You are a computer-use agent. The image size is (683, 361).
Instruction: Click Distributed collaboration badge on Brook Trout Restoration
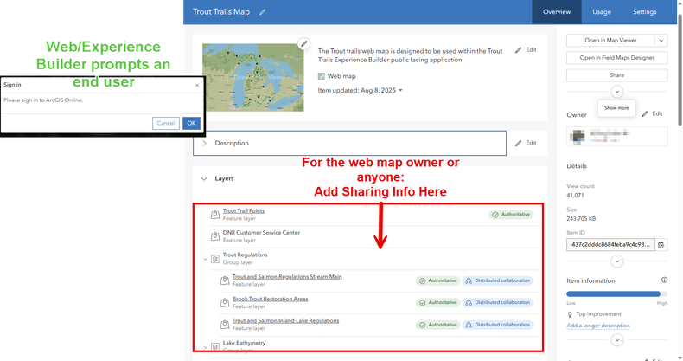point(497,303)
